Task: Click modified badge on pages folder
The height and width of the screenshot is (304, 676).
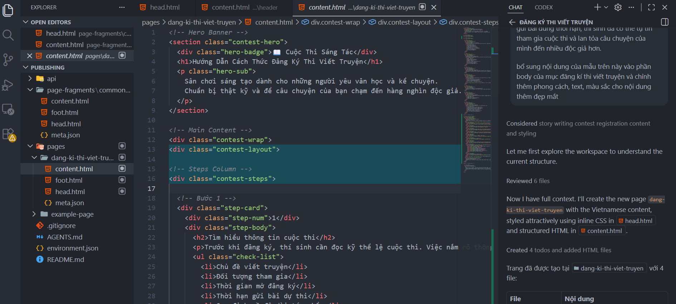Action: pos(122,146)
